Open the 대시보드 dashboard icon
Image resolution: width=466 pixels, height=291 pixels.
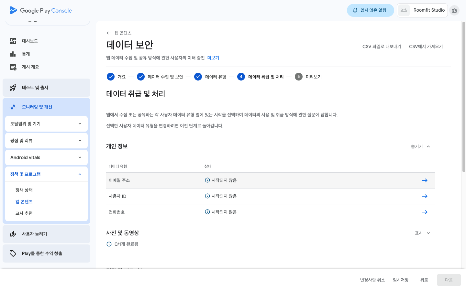[x=13, y=41]
